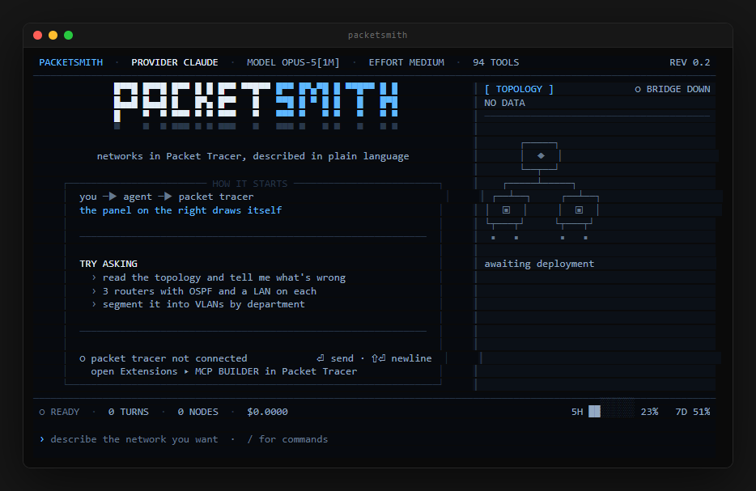Click the enter send key icon
Image resolution: width=756 pixels, height=491 pixels.
321,358
